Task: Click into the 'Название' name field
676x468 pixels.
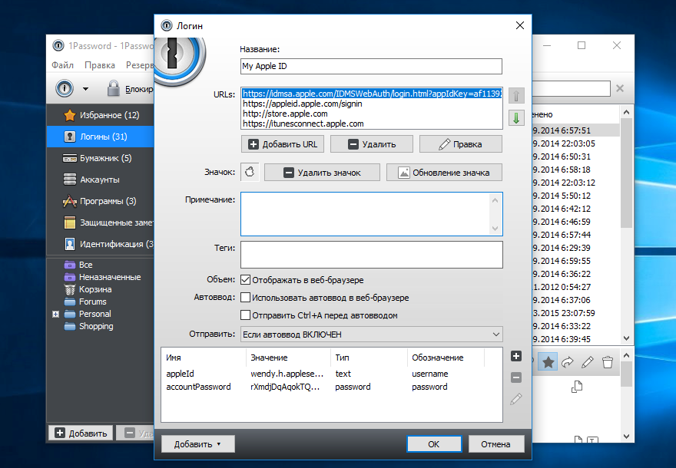Action: pyautogui.click(x=371, y=66)
